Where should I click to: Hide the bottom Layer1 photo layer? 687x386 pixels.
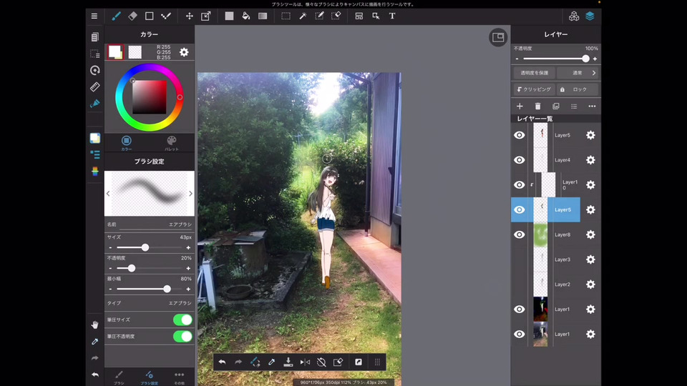click(x=520, y=335)
